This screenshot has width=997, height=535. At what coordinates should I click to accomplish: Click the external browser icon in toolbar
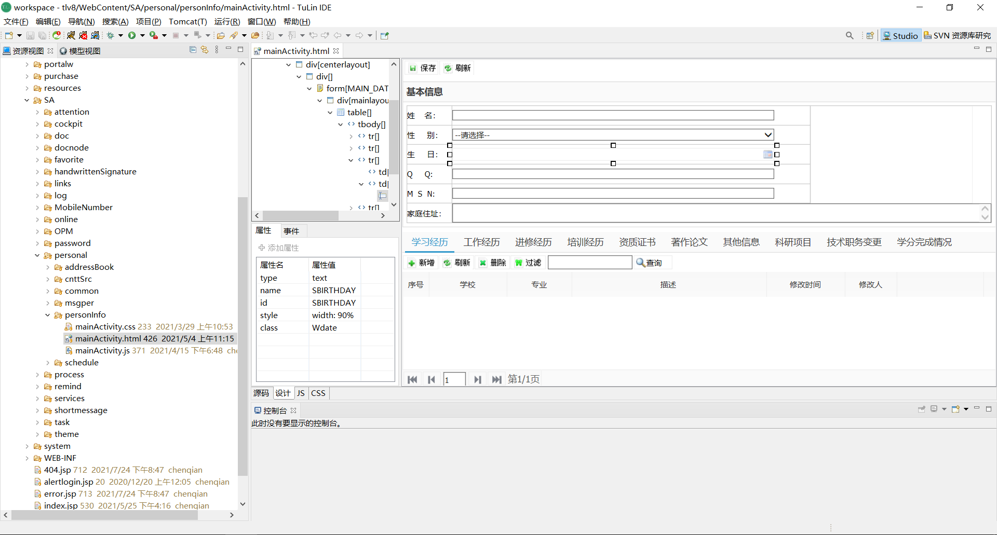pos(385,35)
